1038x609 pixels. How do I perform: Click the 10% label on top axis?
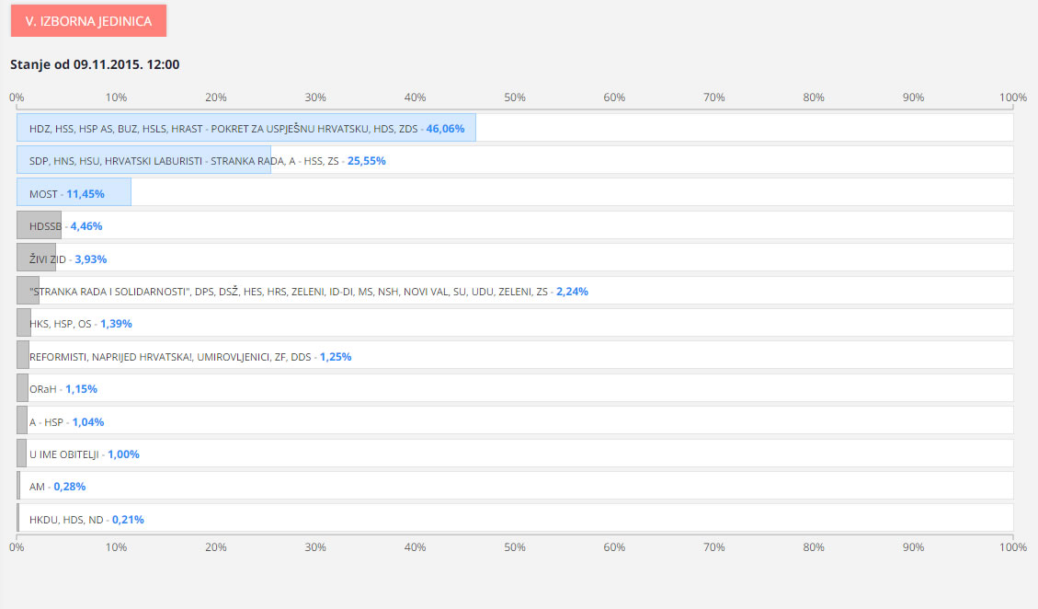[116, 98]
